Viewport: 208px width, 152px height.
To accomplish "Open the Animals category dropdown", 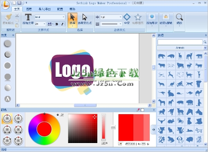I will pyautogui.click(x=205, y=48).
